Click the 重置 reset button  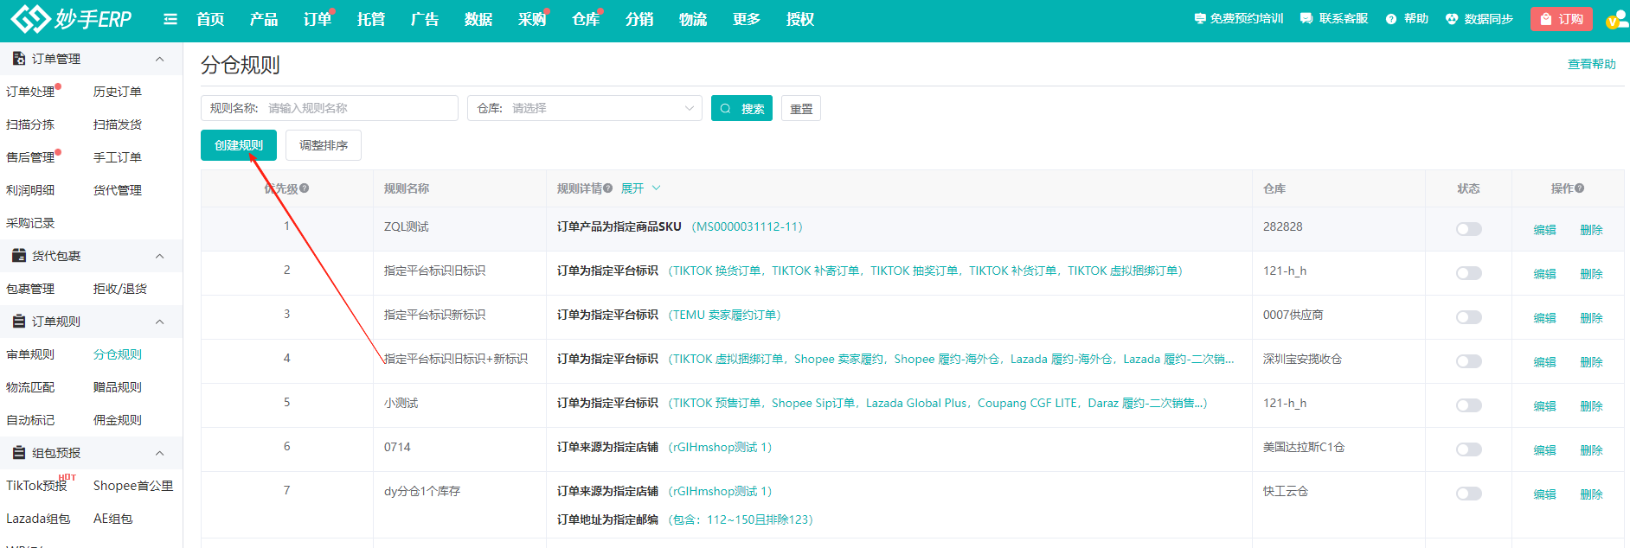(801, 108)
